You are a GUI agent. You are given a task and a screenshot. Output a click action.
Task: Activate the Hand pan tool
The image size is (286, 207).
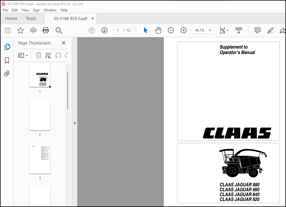(158, 30)
